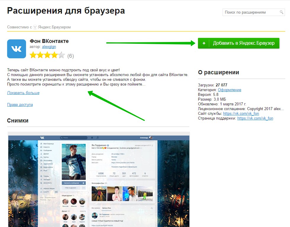The width and height of the screenshot is (290, 227).
Task: Click the О расширении heading
Action: pos(218,72)
